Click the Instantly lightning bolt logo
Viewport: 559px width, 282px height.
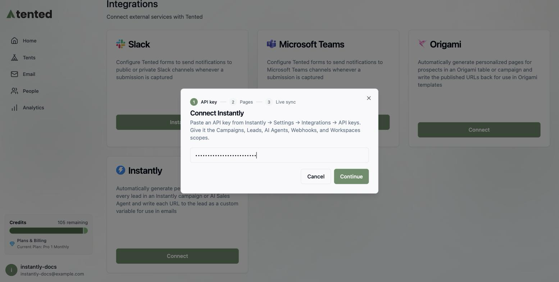[x=121, y=170]
